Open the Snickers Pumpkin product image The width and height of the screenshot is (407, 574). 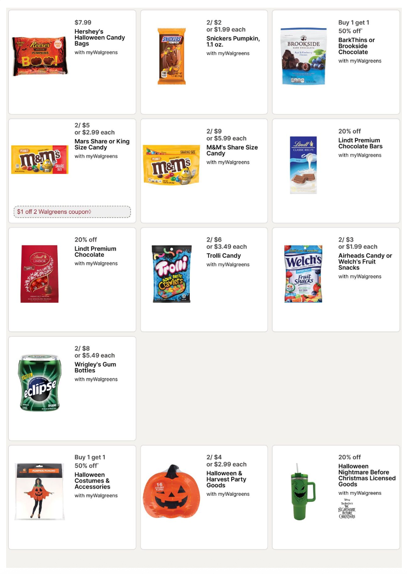(x=171, y=56)
